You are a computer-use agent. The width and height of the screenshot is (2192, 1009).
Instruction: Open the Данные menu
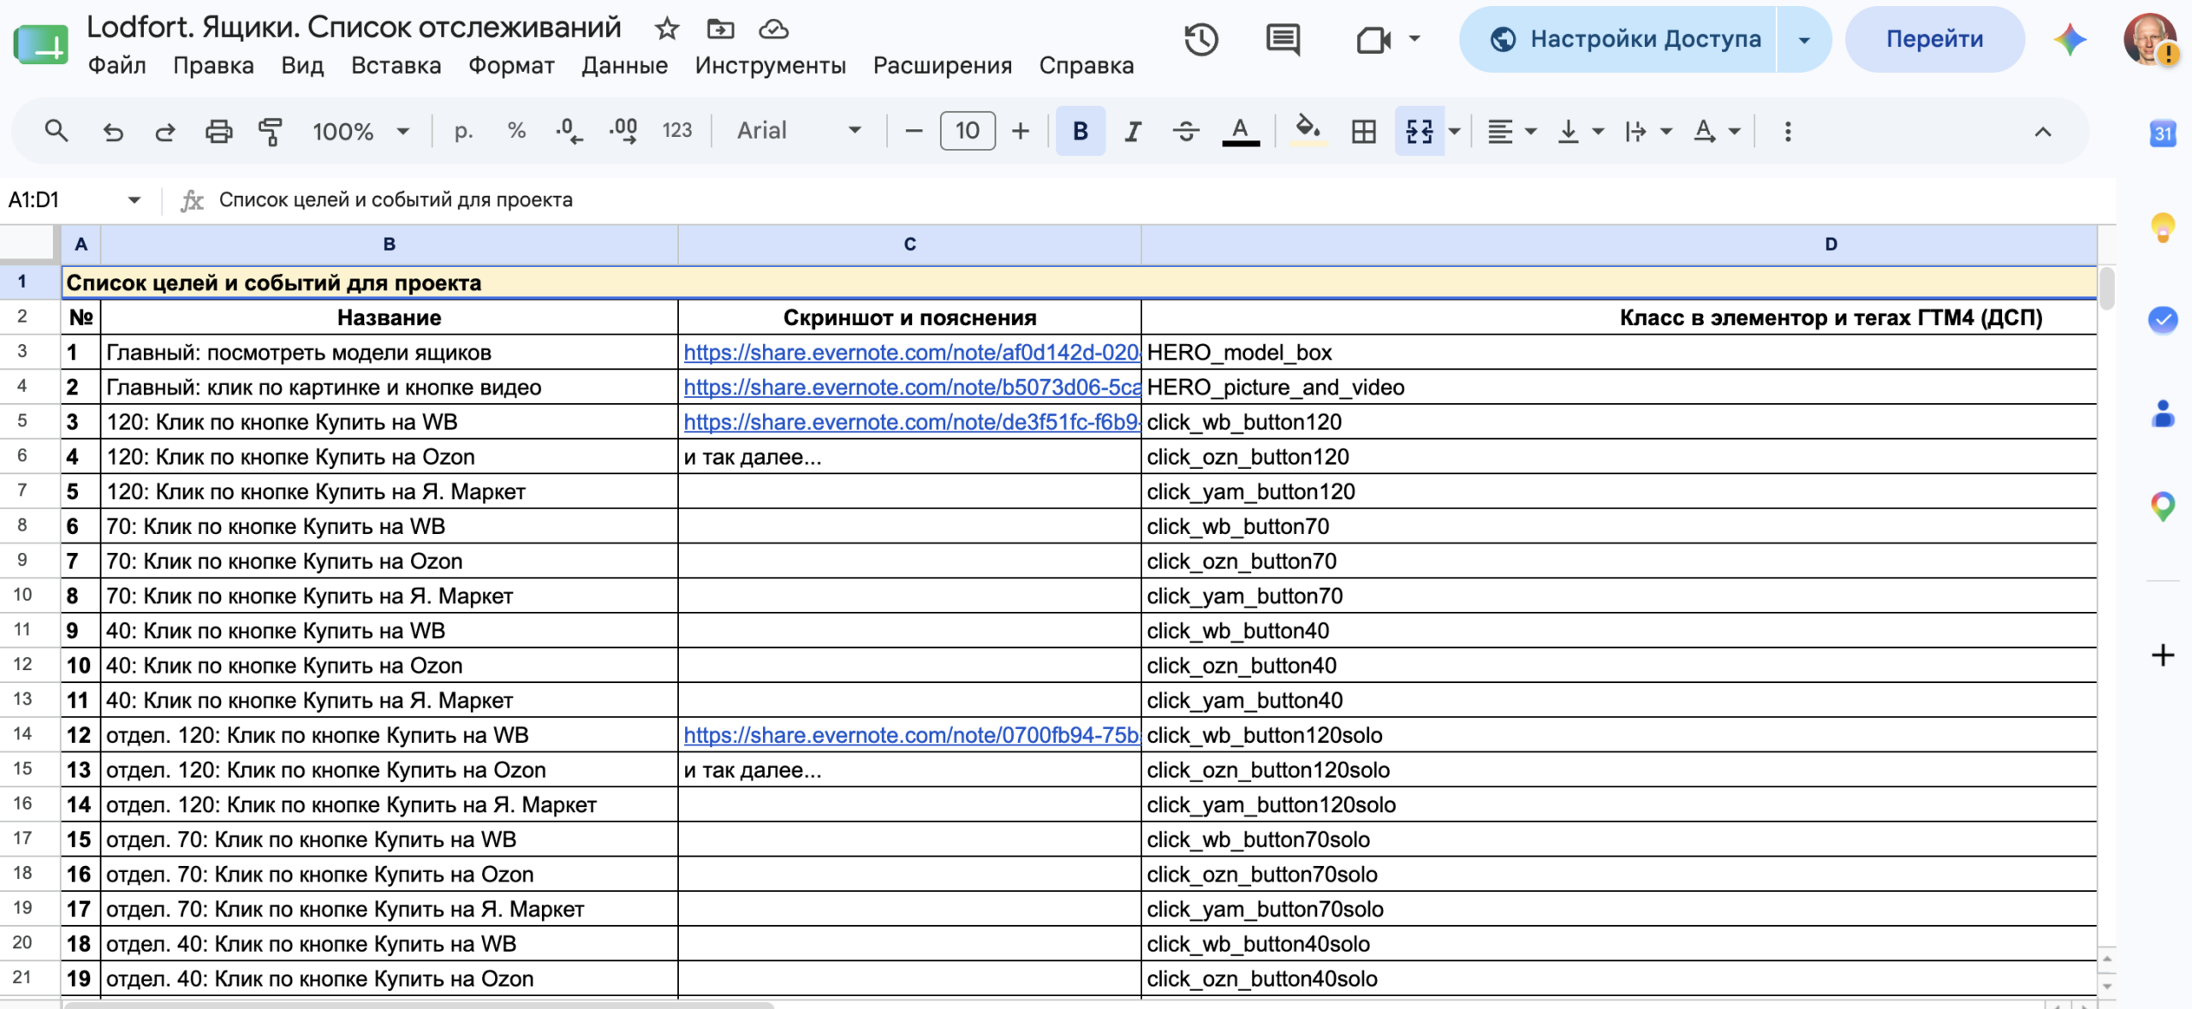(624, 66)
